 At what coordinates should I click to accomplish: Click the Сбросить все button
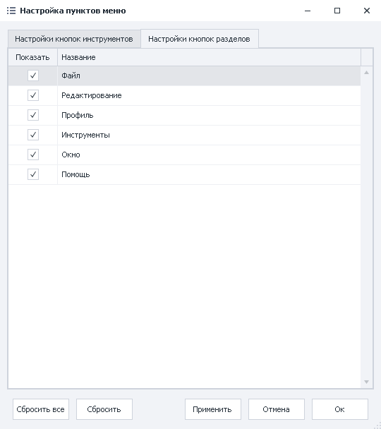point(41,409)
